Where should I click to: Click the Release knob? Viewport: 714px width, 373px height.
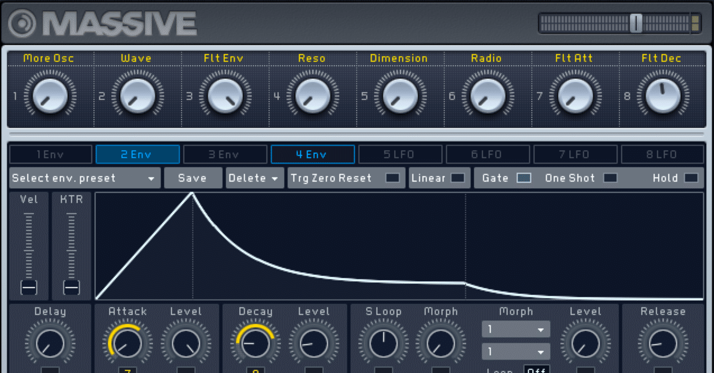pyautogui.click(x=663, y=343)
